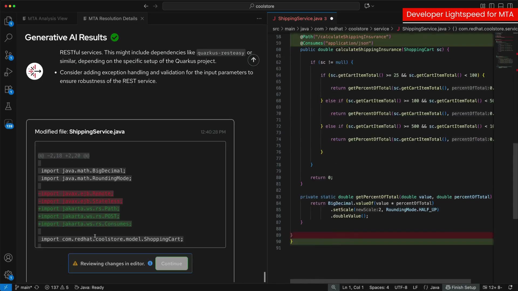Toggle the primary sidebar layout icon

[x=492, y=6]
